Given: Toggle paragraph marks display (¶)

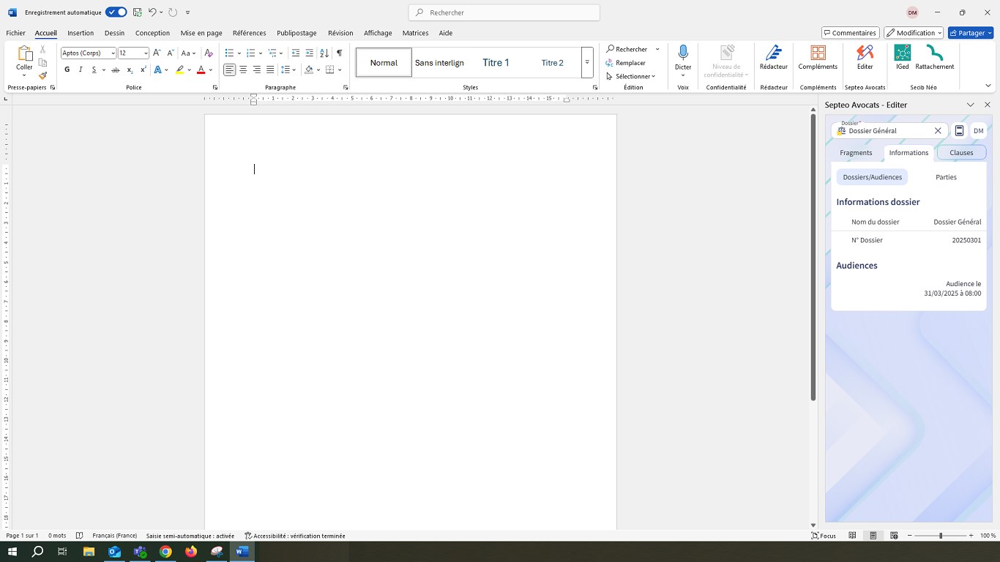Looking at the screenshot, I should 339,53.
